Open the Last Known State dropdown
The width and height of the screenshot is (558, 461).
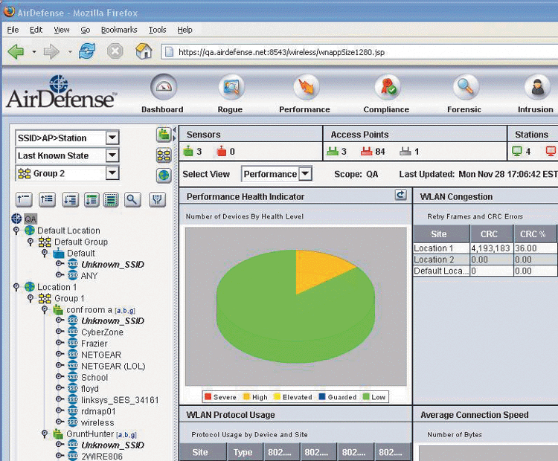click(112, 155)
